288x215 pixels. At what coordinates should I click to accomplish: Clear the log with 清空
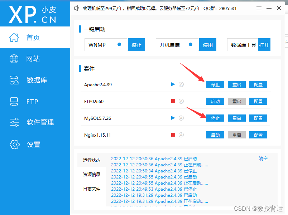click(263, 158)
